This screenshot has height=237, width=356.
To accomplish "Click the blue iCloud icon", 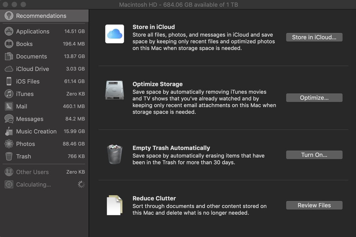I will point(114,34).
